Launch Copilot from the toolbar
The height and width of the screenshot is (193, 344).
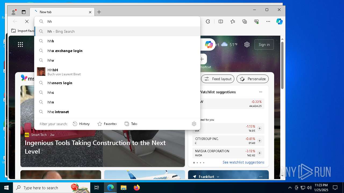[x=279, y=21]
